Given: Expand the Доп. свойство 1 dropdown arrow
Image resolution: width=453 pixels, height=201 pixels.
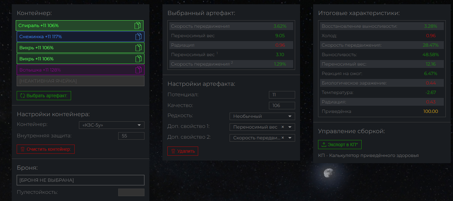Looking at the screenshot, I should click(x=290, y=127).
